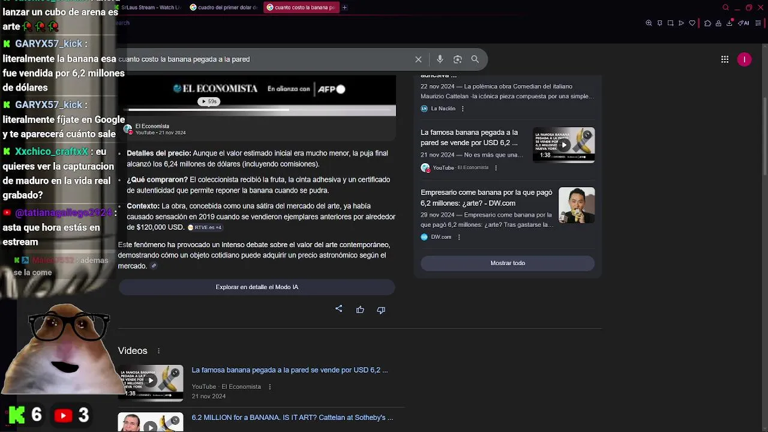Open the easy setup sliders icon
The width and height of the screenshot is (768, 432).
(x=758, y=23)
